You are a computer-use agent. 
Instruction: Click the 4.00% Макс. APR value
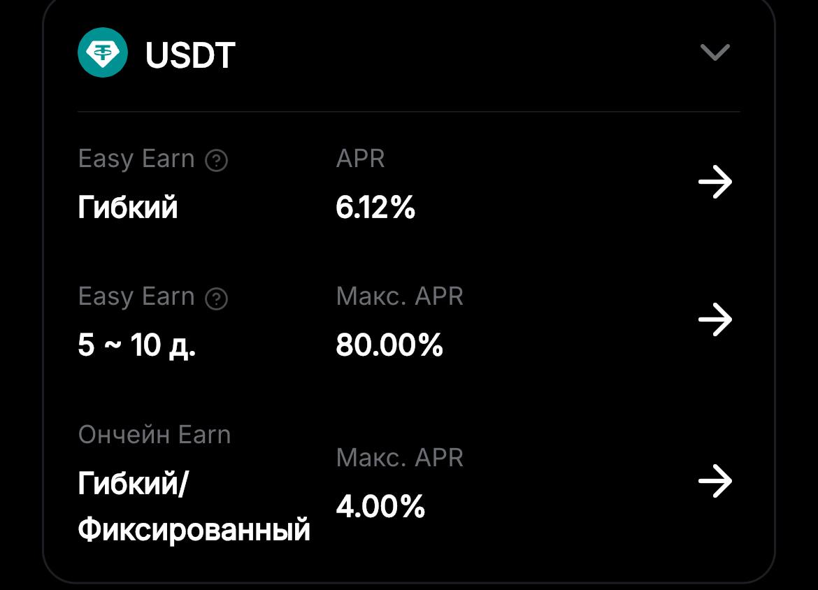pyautogui.click(x=381, y=508)
